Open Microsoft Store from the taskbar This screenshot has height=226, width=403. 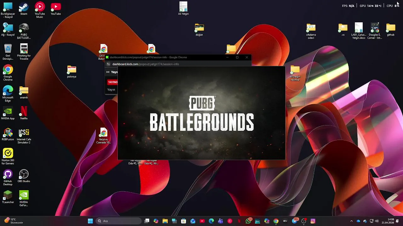click(x=184, y=221)
